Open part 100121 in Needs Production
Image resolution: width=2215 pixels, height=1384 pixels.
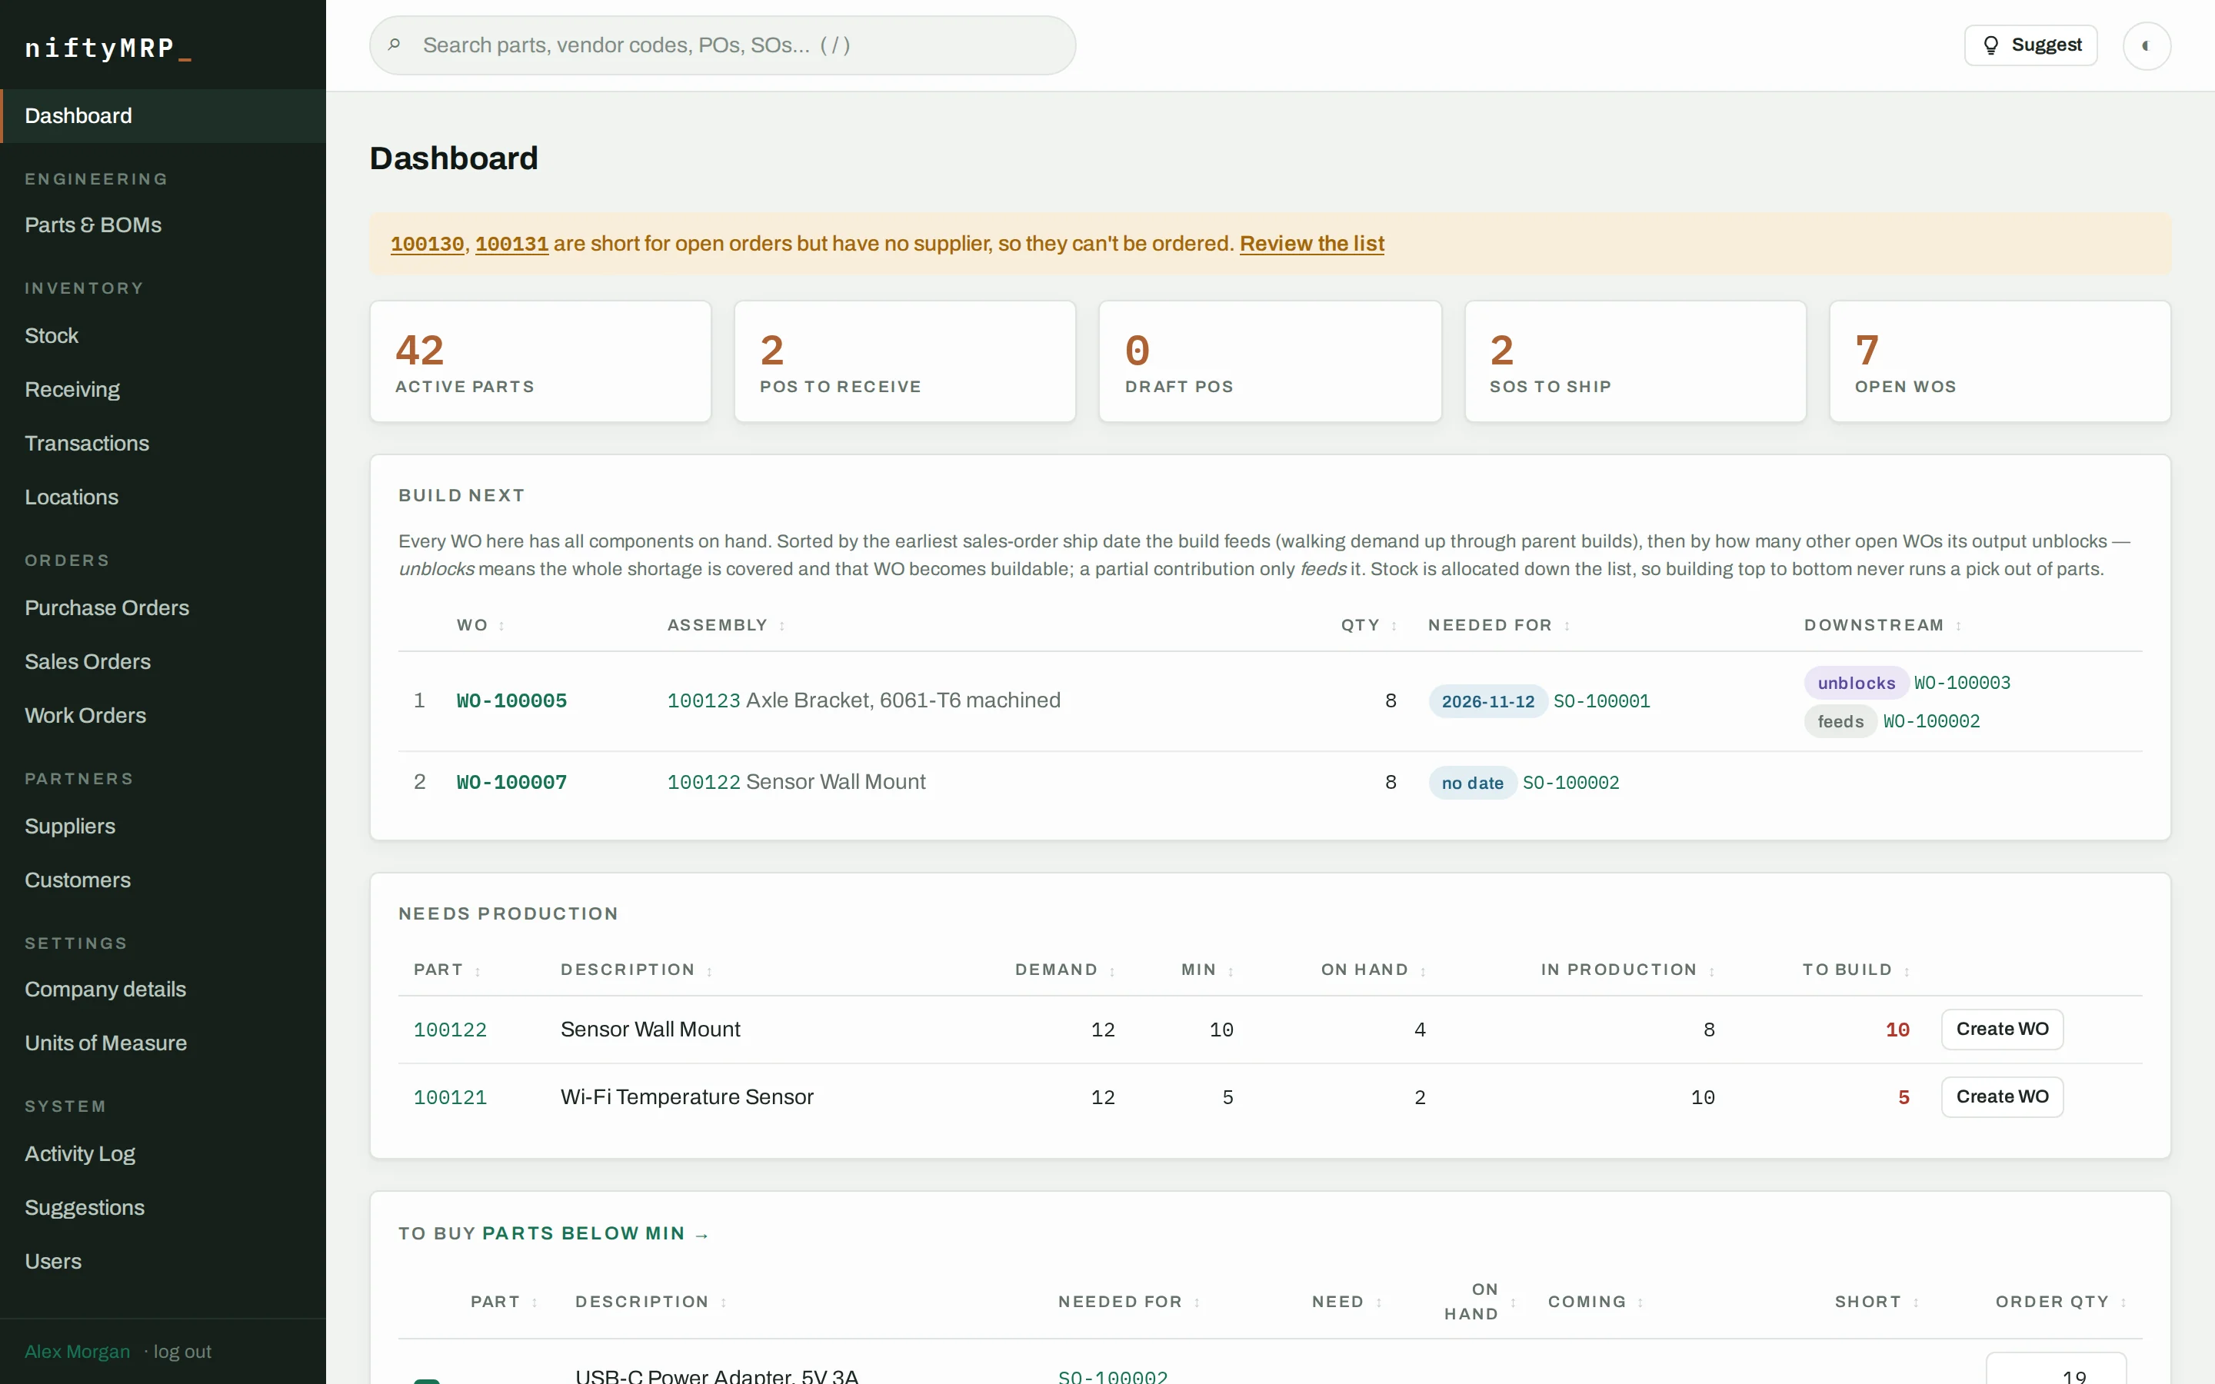click(449, 1097)
